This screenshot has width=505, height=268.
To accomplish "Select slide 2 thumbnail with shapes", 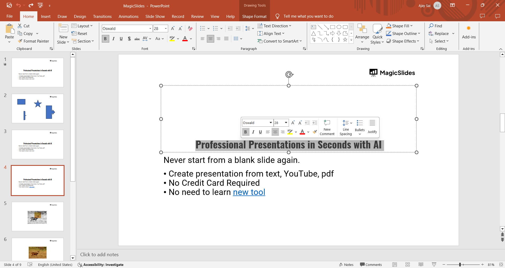I will tap(38, 109).
